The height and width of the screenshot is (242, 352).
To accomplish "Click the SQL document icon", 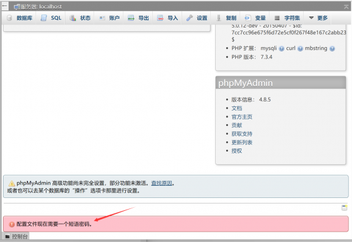I will point(44,18).
